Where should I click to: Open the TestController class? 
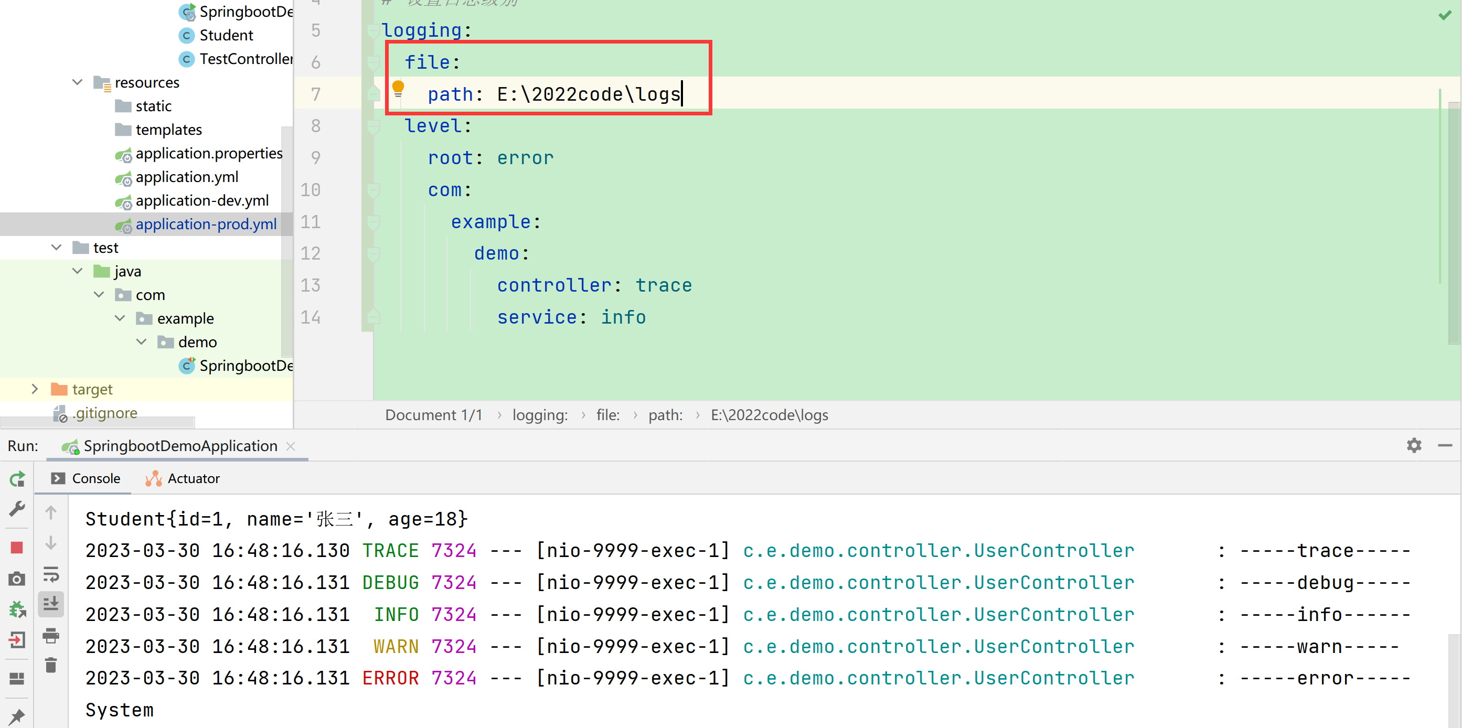pos(236,59)
